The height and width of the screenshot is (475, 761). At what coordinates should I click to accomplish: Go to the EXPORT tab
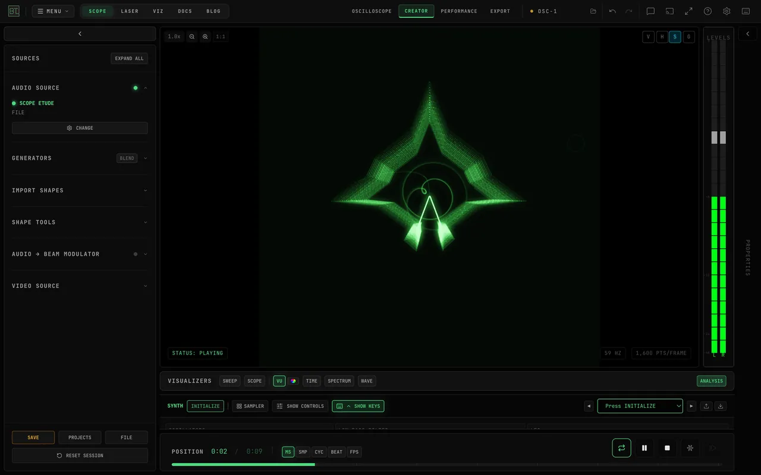point(500,11)
